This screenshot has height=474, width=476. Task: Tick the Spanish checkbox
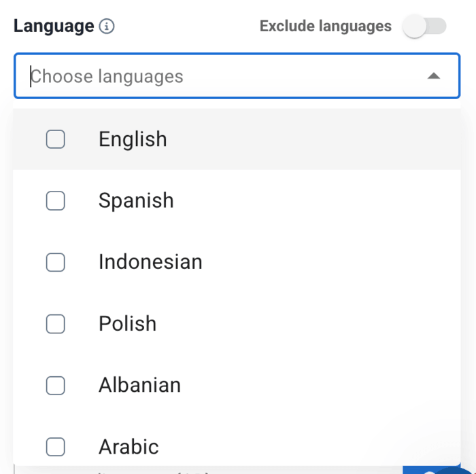click(56, 200)
